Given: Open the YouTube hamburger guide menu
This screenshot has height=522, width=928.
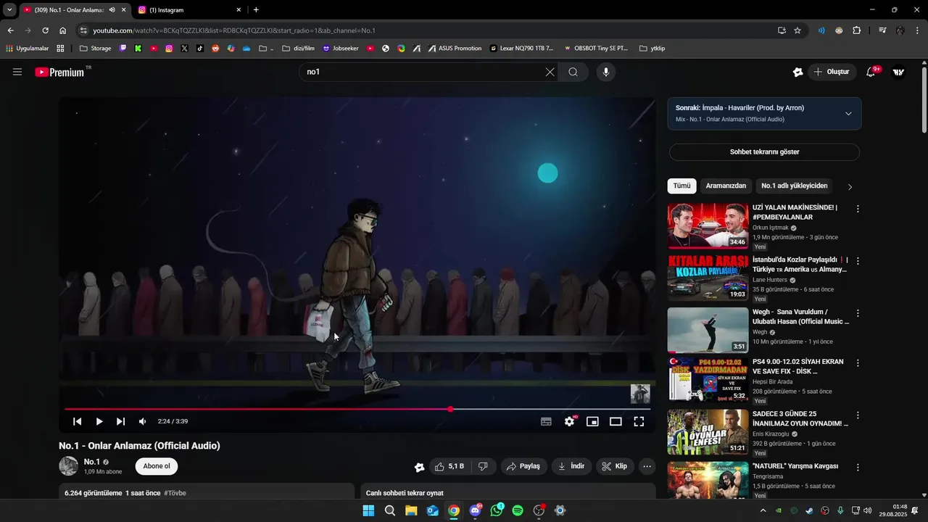Looking at the screenshot, I should tap(17, 72).
